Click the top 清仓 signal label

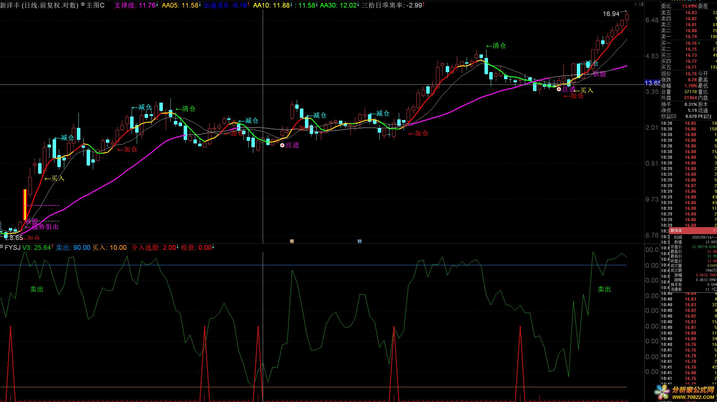click(496, 46)
